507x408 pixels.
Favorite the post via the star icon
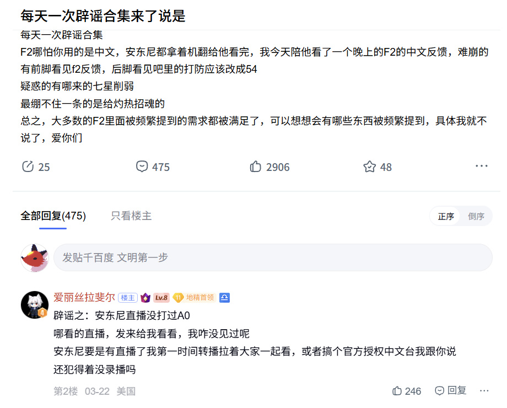pos(369,167)
